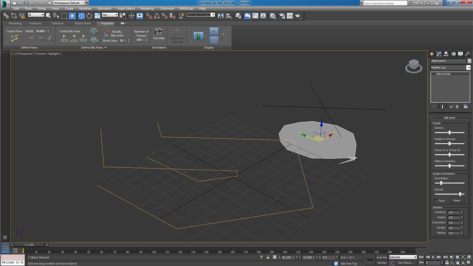The width and height of the screenshot is (473, 266).
Task: Toggle Absolute/Offset transform type-in mode
Action: coord(274,257)
